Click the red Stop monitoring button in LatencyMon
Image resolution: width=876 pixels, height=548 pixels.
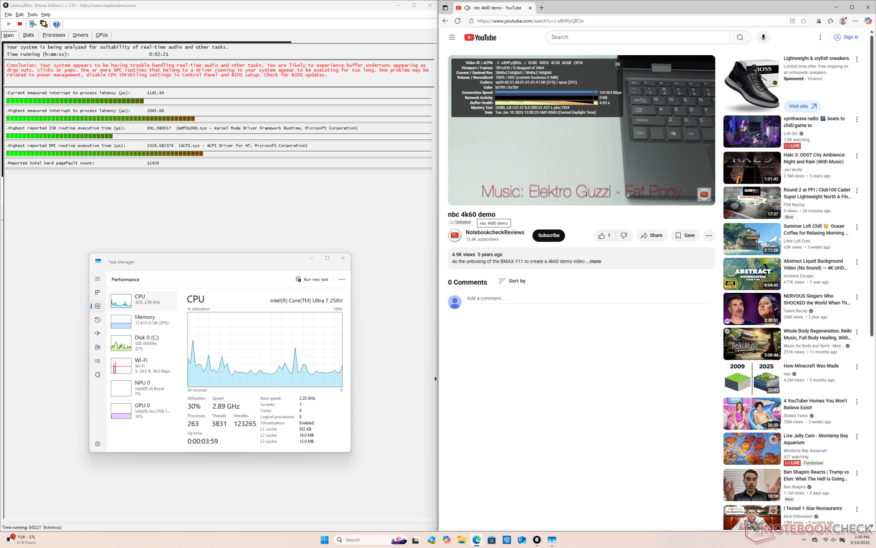(20, 24)
